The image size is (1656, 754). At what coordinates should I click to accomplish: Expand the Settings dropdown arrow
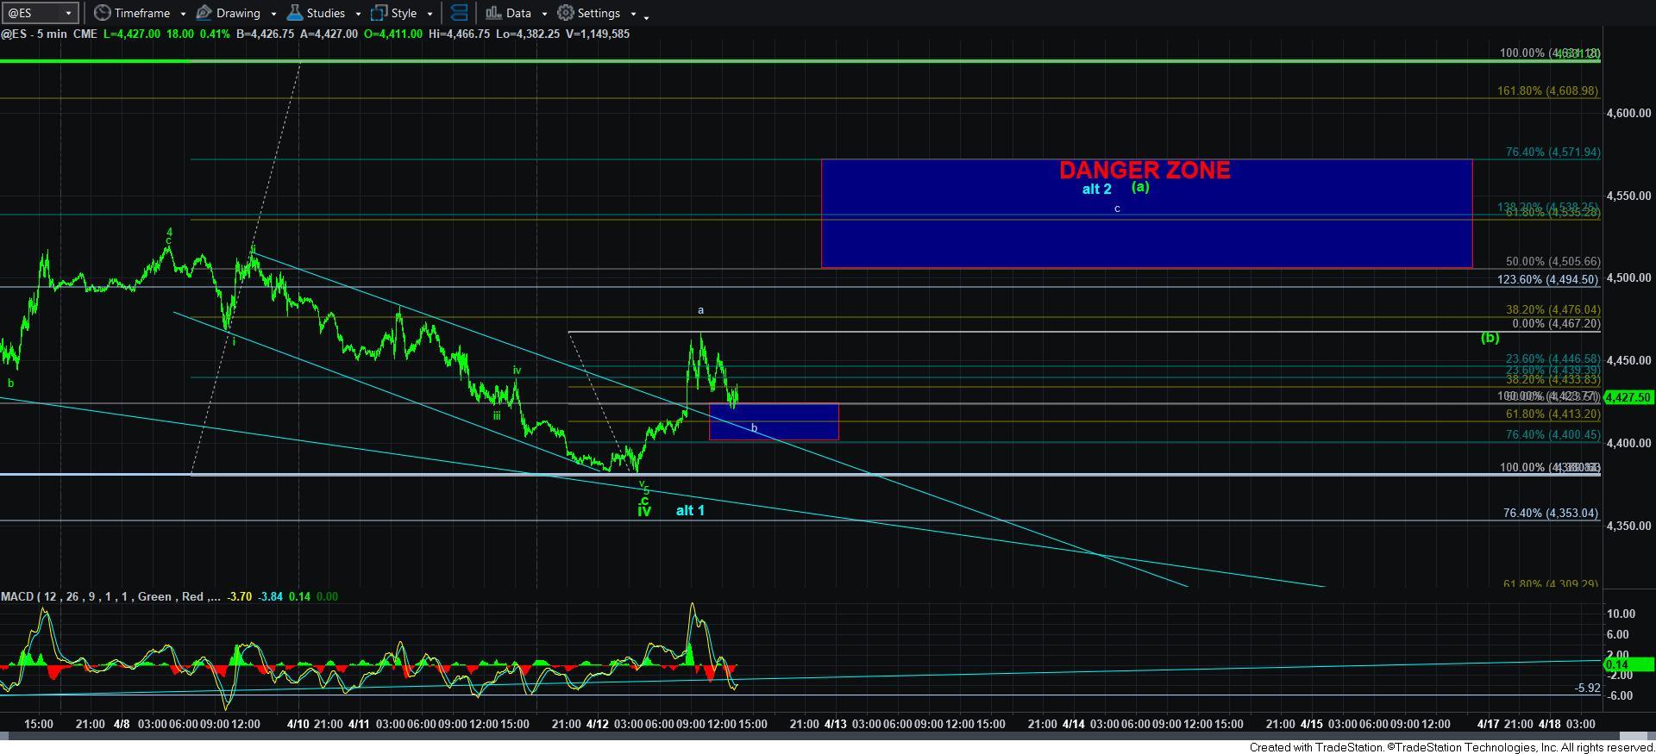[633, 14]
